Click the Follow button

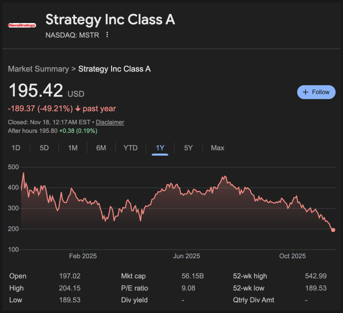[x=316, y=92]
